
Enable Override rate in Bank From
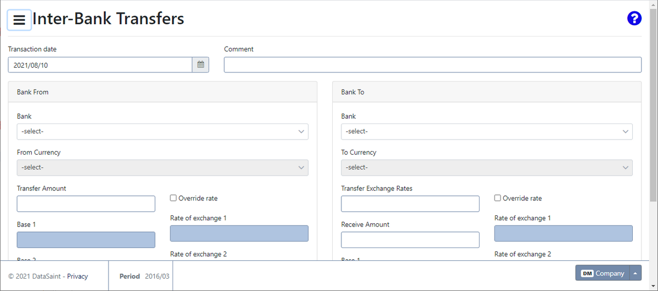(x=173, y=198)
